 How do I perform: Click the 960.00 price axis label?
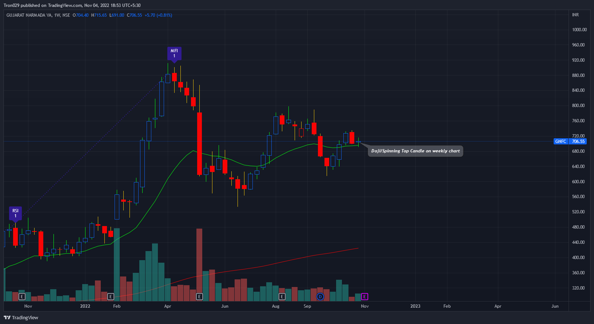click(578, 45)
